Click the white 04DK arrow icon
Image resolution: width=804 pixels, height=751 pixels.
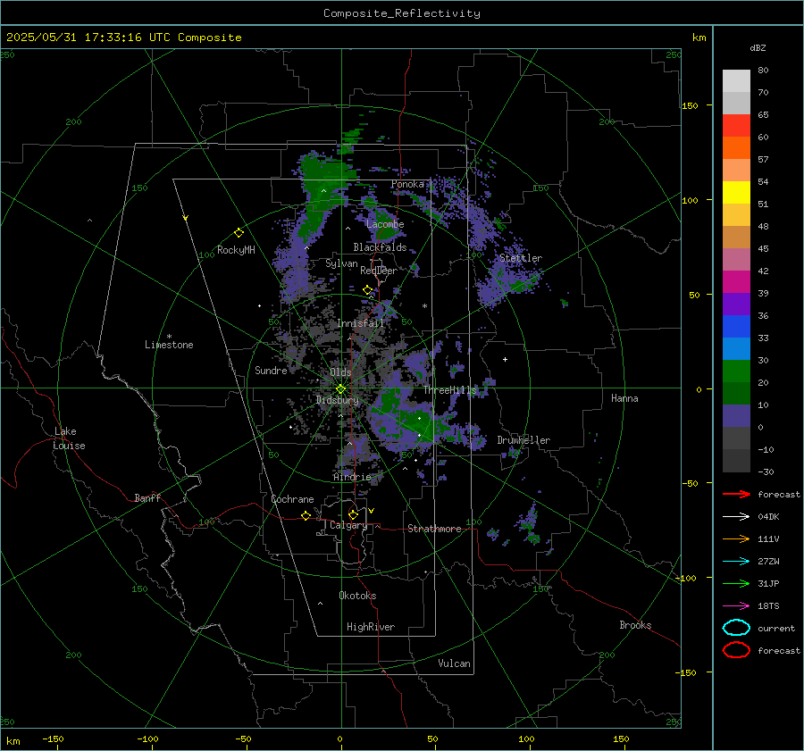coord(736,517)
